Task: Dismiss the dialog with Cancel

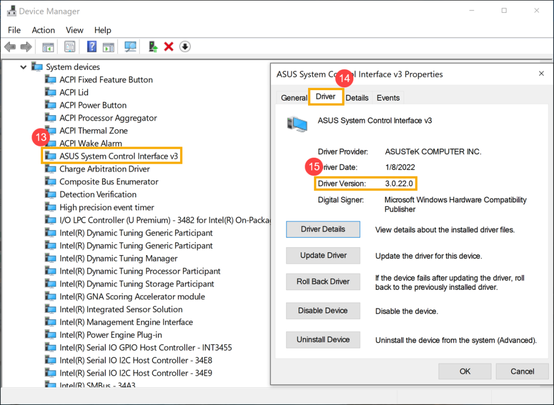Action: [522, 371]
